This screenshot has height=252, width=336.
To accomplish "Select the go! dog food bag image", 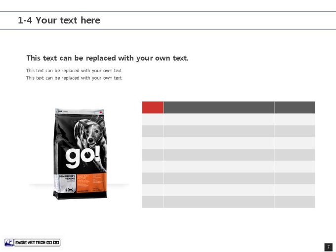I will coord(80,154).
